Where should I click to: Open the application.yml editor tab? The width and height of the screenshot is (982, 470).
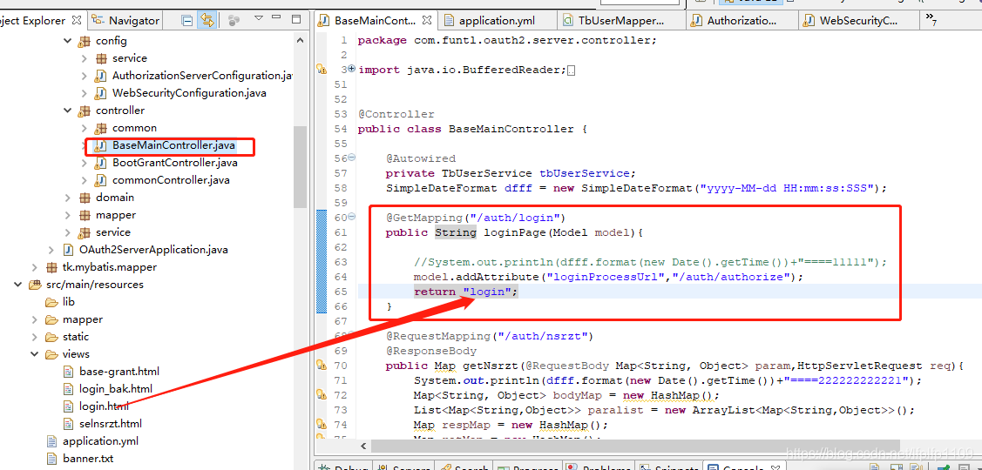497,21
